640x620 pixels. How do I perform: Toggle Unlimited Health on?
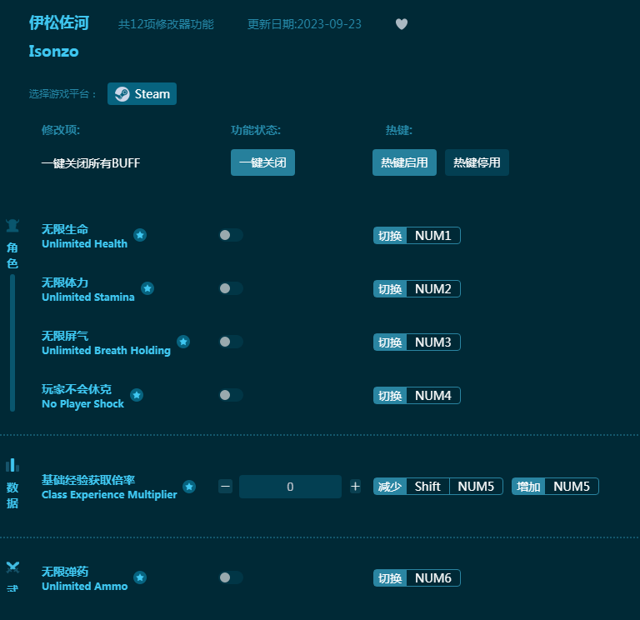231,235
